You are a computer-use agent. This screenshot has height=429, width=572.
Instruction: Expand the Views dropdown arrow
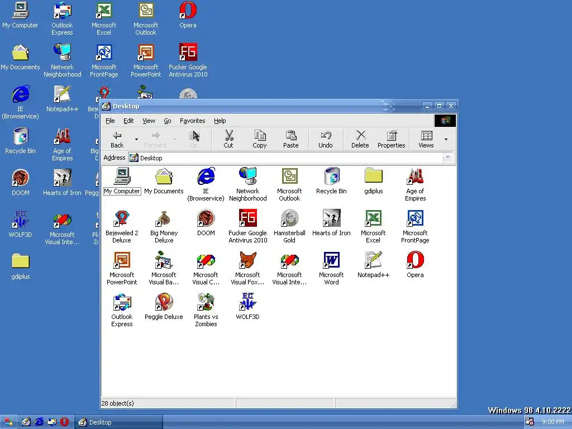point(446,139)
